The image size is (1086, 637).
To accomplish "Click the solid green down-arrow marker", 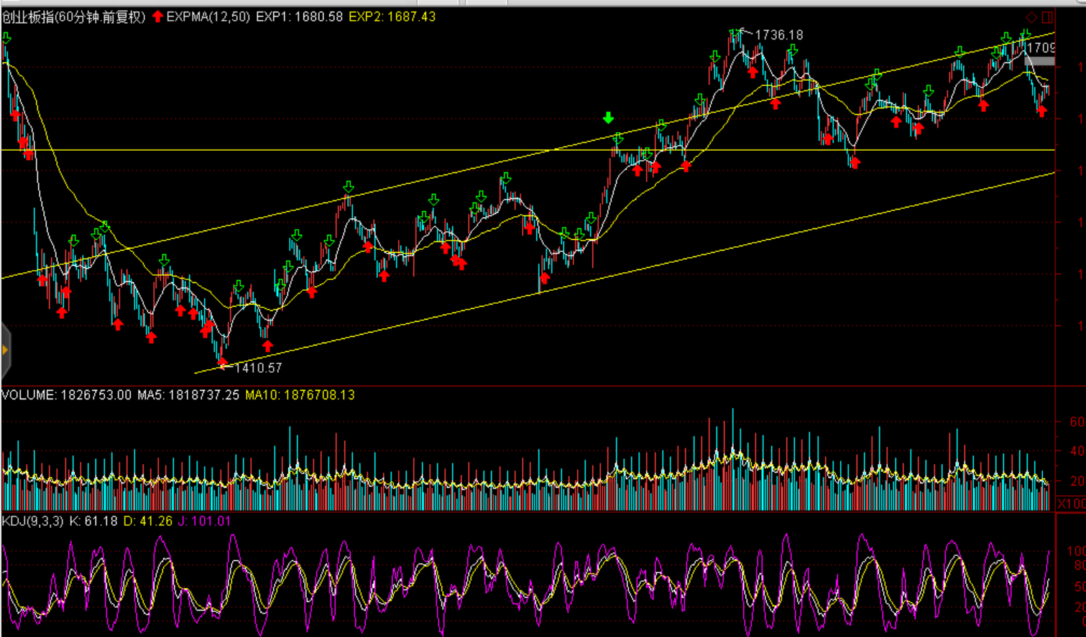I will tap(609, 118).
